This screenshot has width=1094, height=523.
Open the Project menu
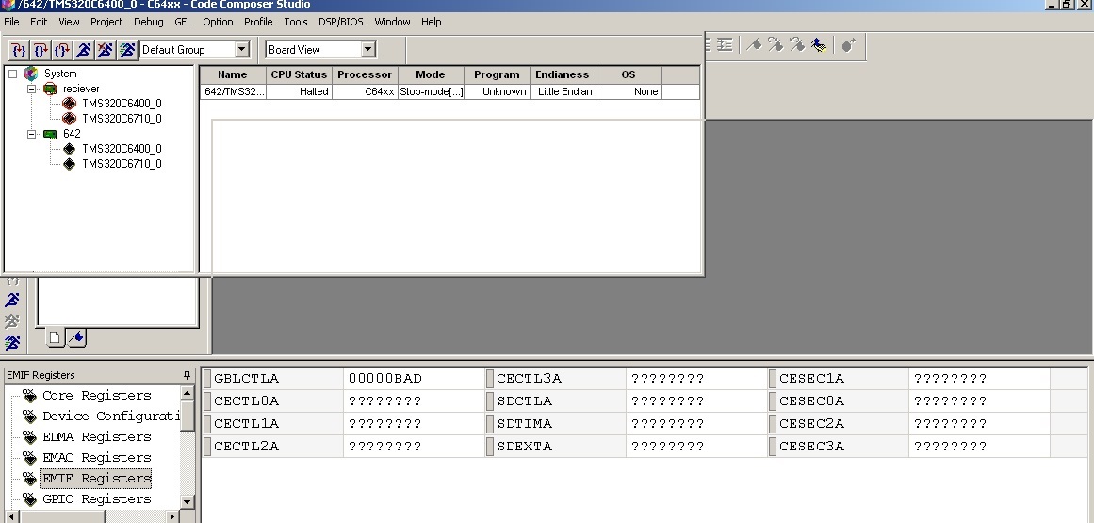click(x=106, y=22)
